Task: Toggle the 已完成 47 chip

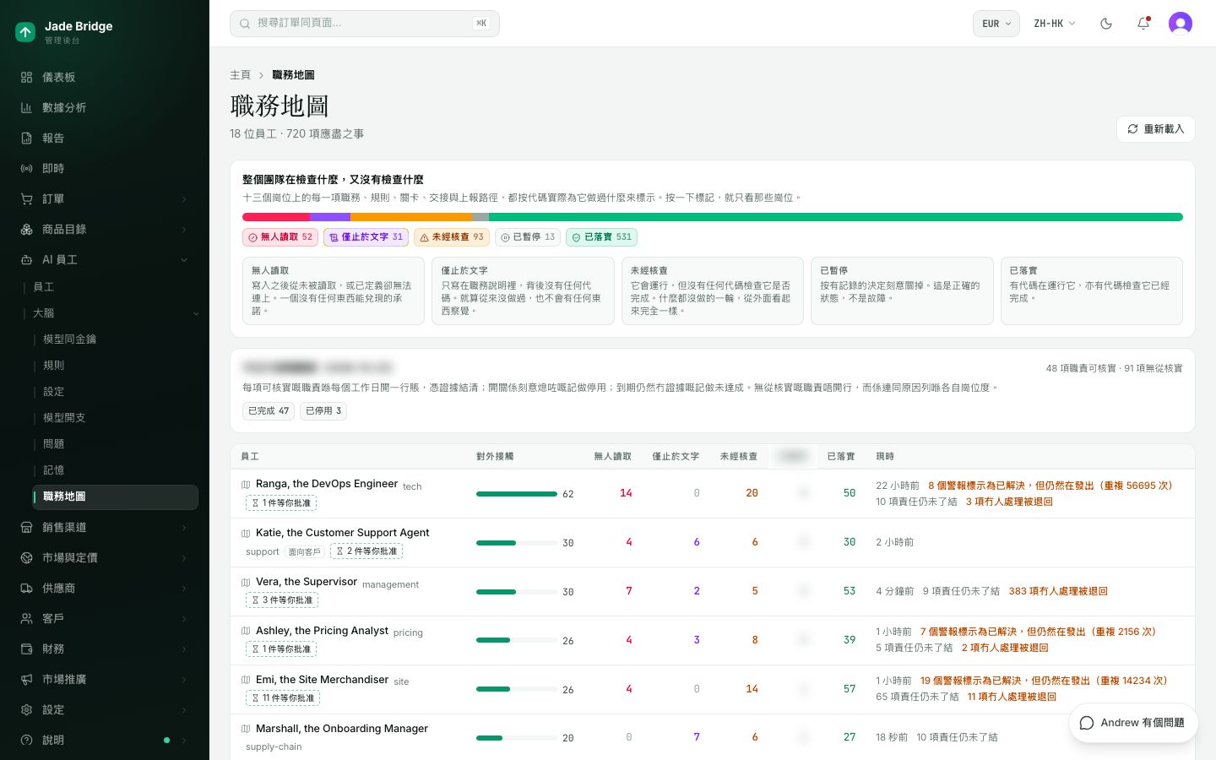Action: pyautogui.click(x=269, y=411)
